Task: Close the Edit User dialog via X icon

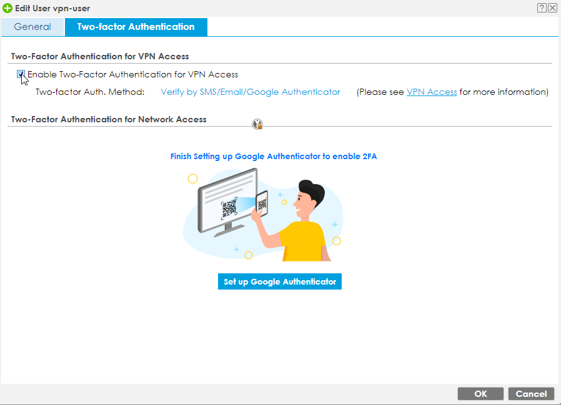Action: [552, 7]
